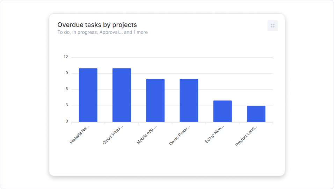The image size is (334, 189).
Task: Click the y-axis value 6
Action: [66, 89]
